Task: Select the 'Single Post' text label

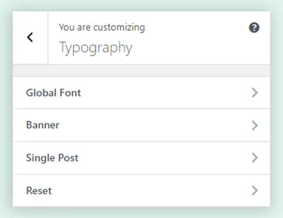Action: pos(52,158)
